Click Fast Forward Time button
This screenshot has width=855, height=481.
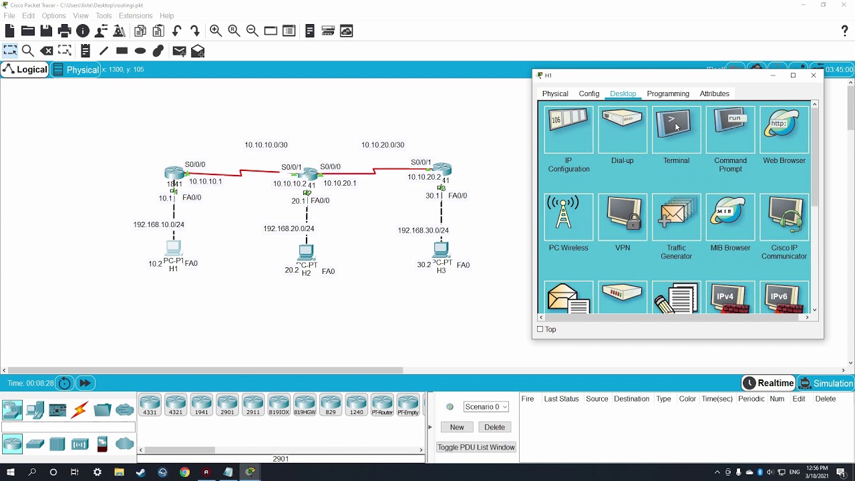(x=85, y=383)
